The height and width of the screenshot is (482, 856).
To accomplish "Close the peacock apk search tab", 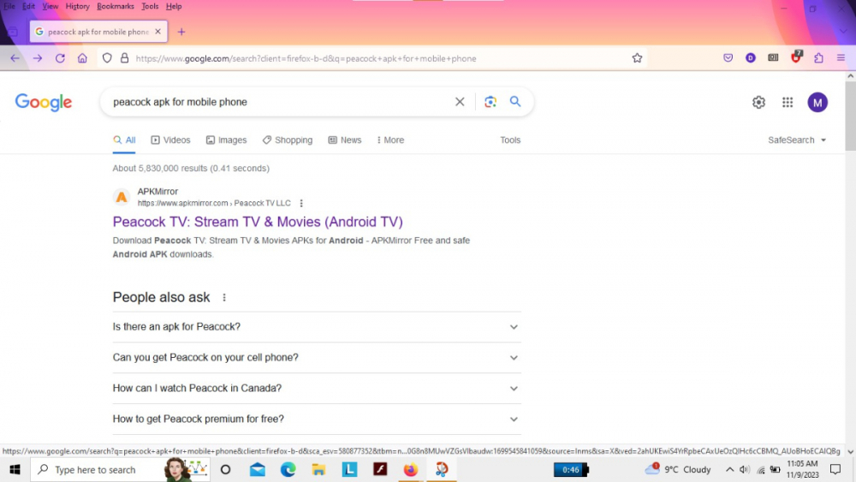I will 158,32.
